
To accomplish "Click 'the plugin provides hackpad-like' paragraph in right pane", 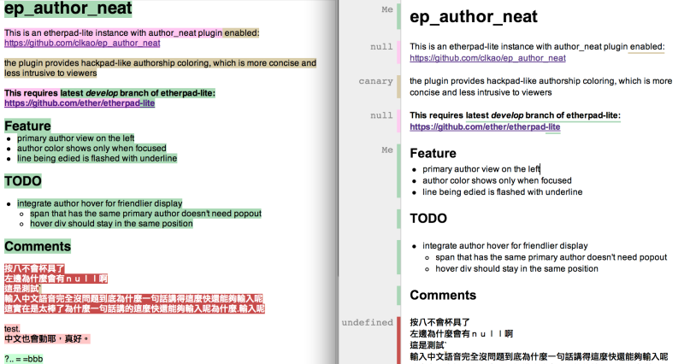I will (x=541, y=86).
